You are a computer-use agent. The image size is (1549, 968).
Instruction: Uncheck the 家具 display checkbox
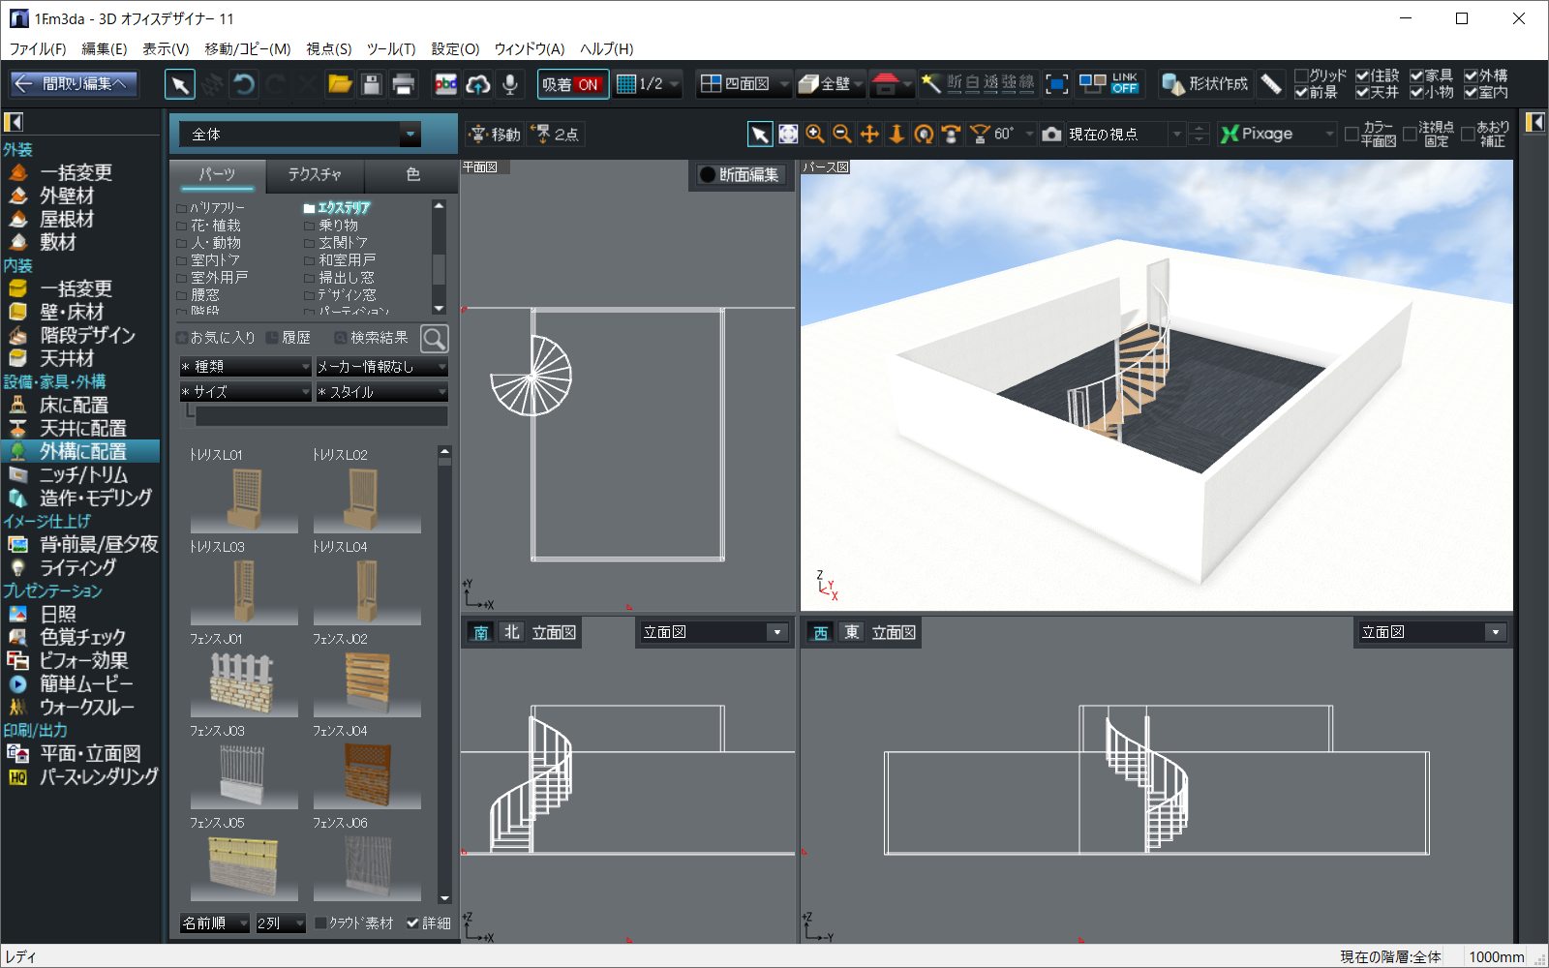tap(1416, 76)
